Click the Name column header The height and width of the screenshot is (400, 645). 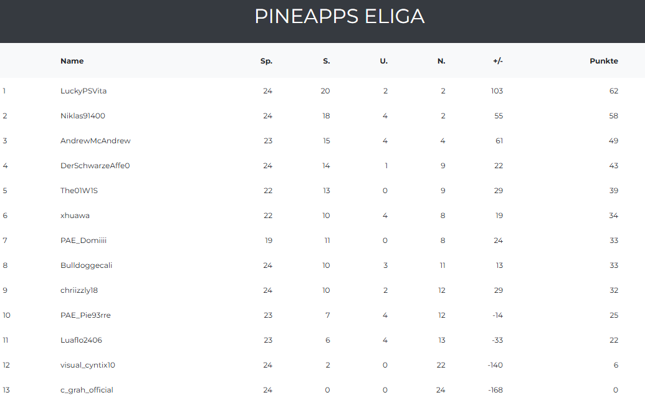point(72,61)
